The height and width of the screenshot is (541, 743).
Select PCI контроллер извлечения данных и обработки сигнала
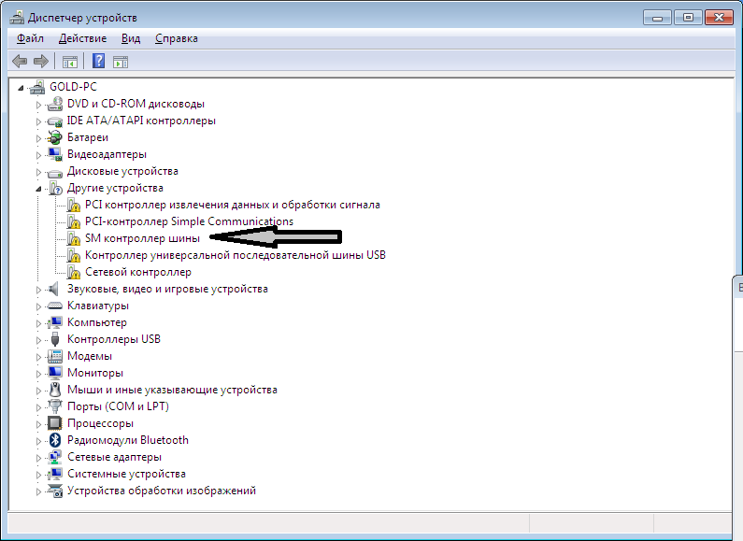[233, 205]
